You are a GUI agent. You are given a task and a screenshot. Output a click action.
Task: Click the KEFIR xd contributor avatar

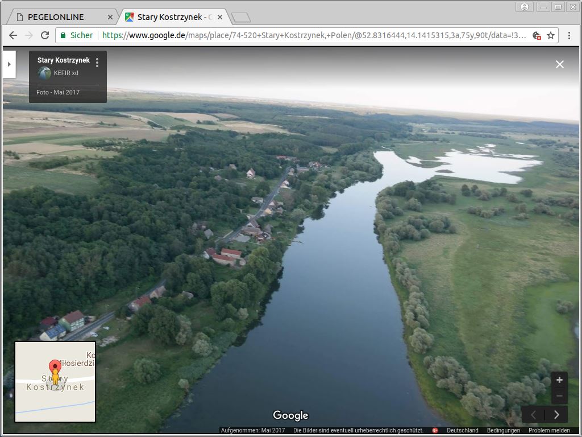pos(44,73)
